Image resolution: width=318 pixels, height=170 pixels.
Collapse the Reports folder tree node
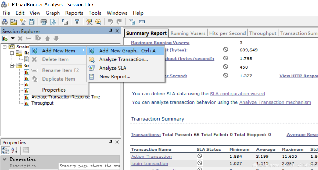point(12,53)
